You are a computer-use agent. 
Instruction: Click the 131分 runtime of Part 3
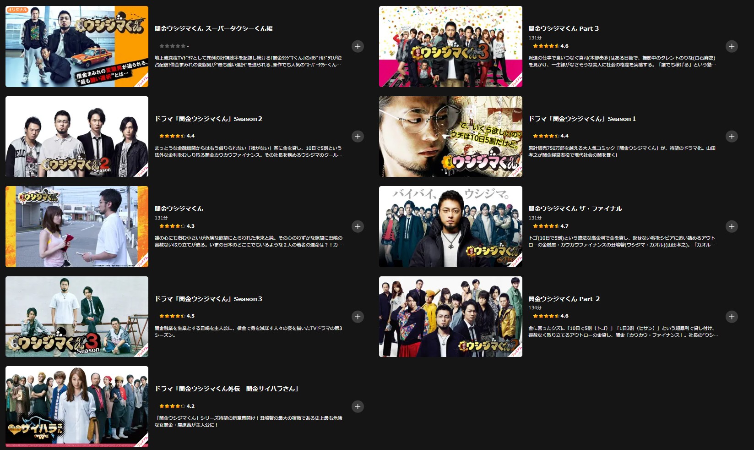click(x=535, y=38)
